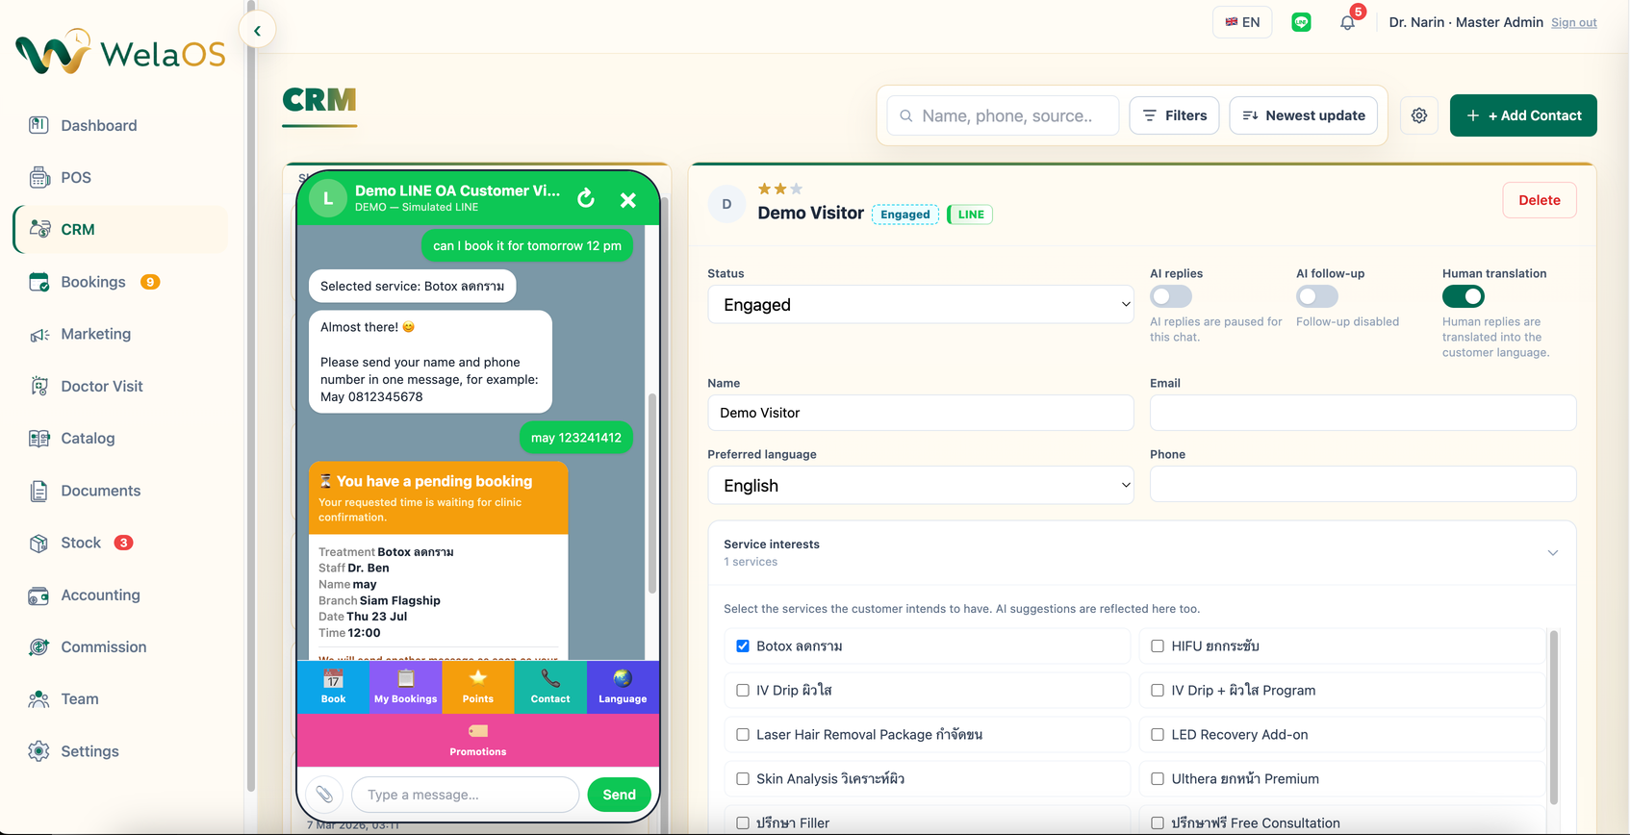Check the HIFU ยกกระชับ service
The image size is (1630, 835).
[1158, 646]
